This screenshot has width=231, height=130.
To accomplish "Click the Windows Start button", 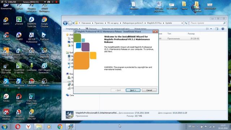I will tap(4, 127).
